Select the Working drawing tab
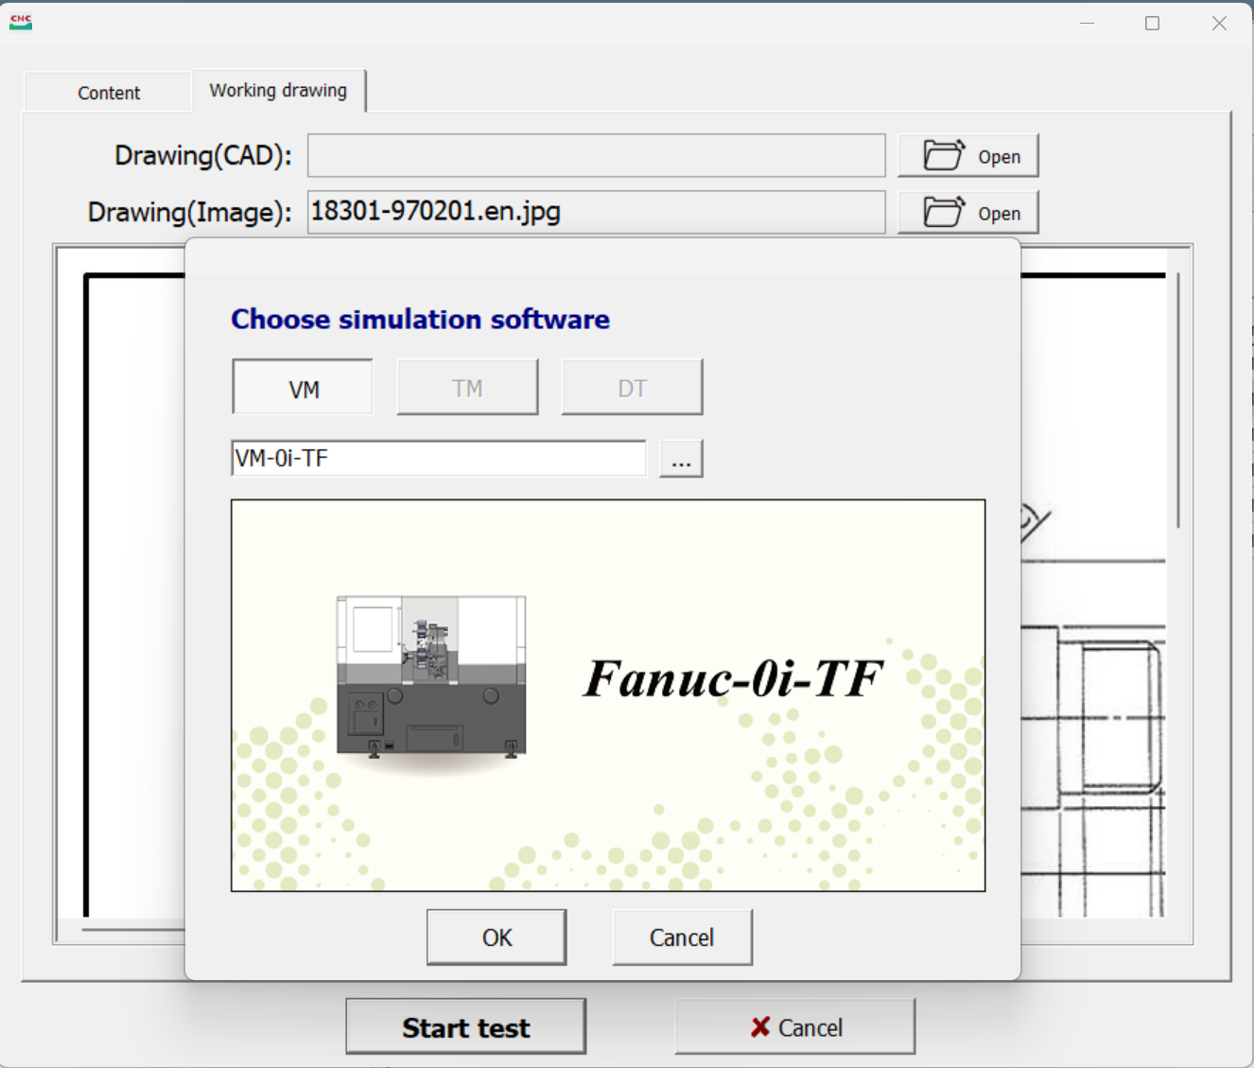Screen dimensions: 1254x1068 click(x=278, y=91)
